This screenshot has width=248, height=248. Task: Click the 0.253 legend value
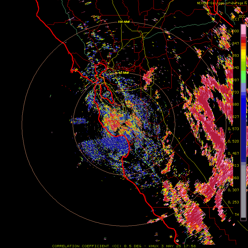coord(233,202)
